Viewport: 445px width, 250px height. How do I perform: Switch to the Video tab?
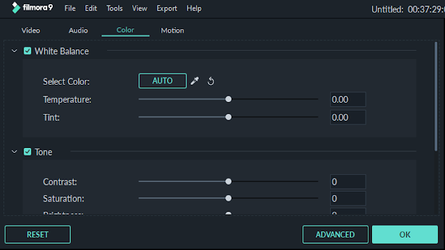click(31, 31)
